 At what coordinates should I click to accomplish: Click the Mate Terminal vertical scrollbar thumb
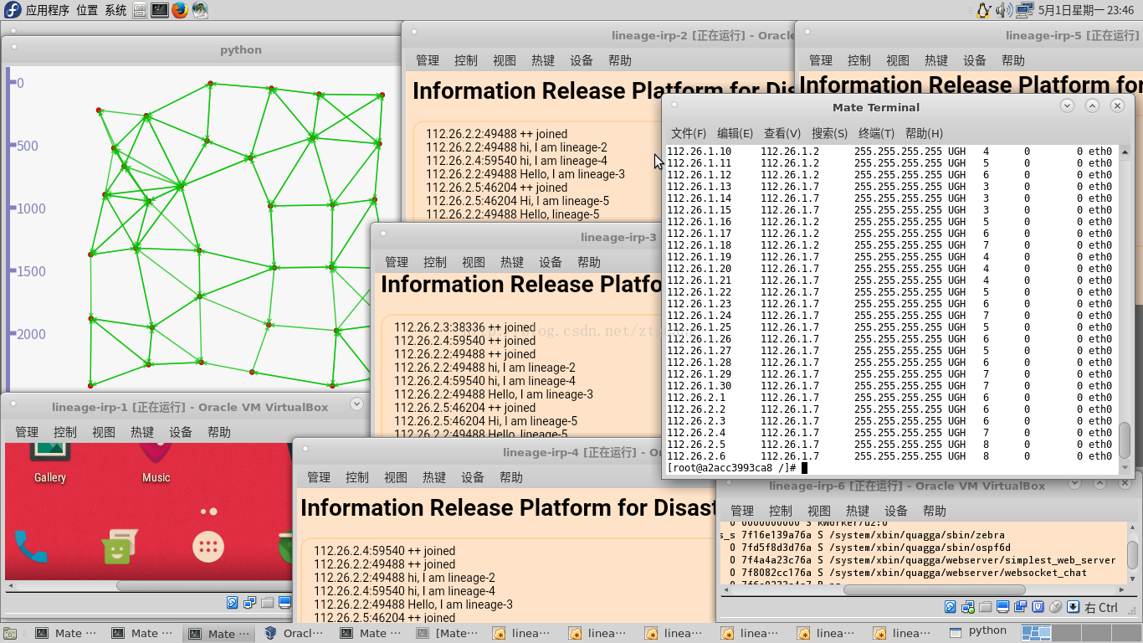[x=1125, y=440]
